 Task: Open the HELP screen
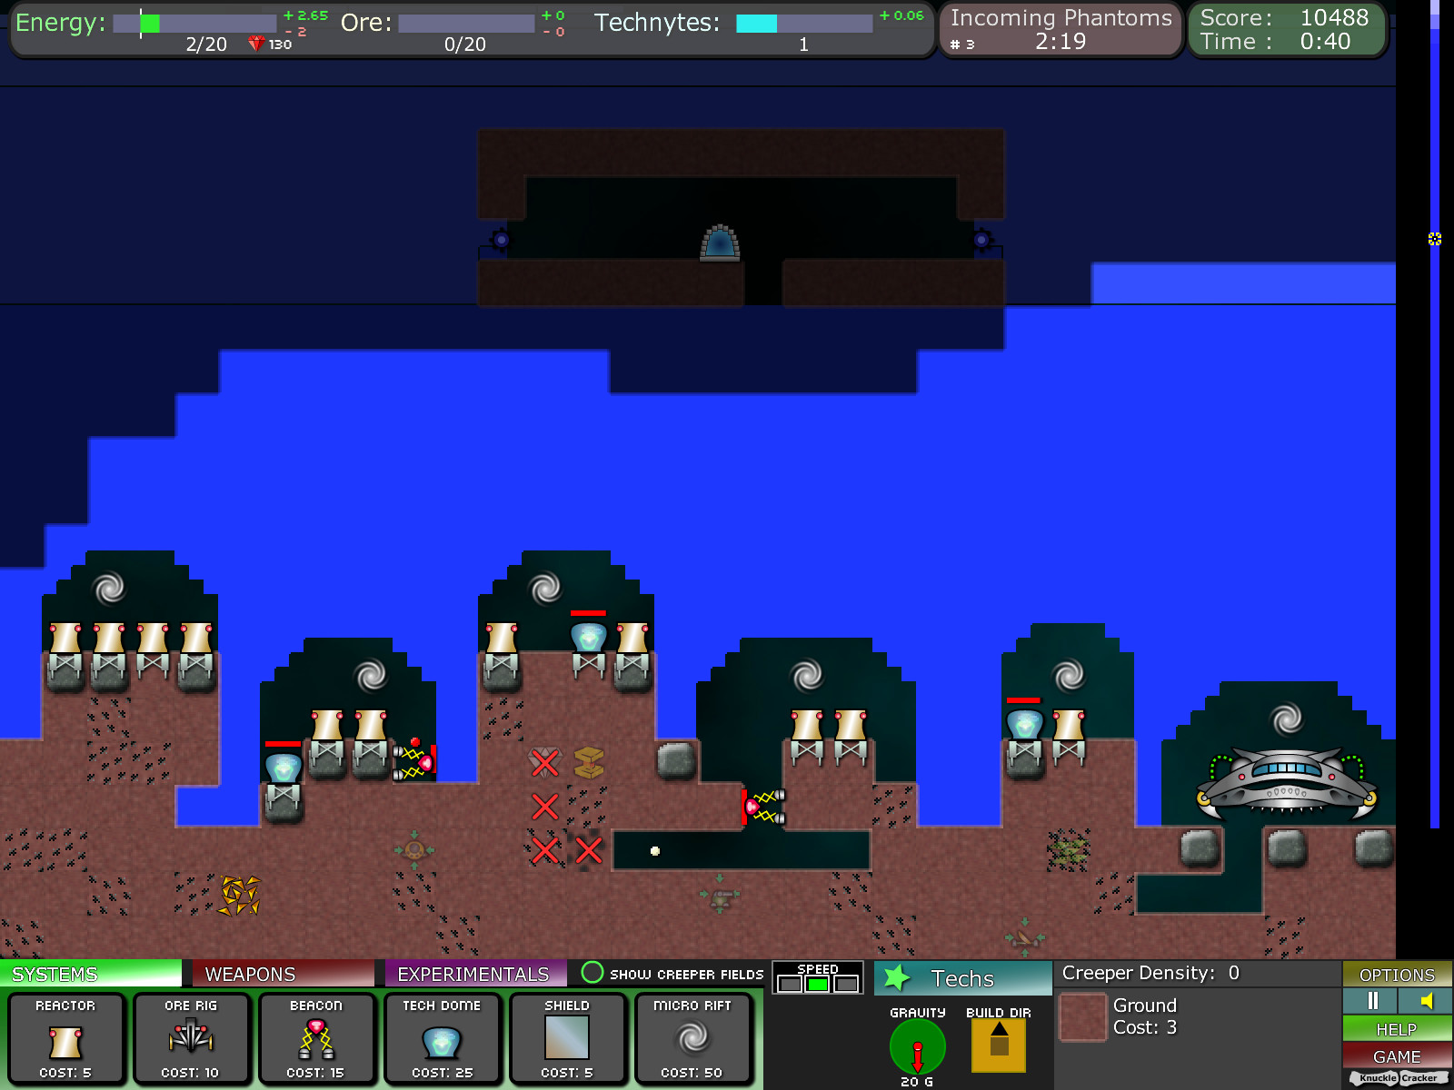1397,1029
